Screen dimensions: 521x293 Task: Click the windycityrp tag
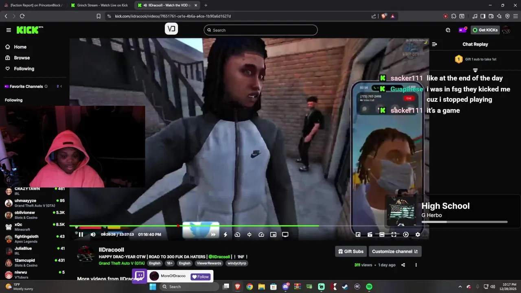[236, 263]
